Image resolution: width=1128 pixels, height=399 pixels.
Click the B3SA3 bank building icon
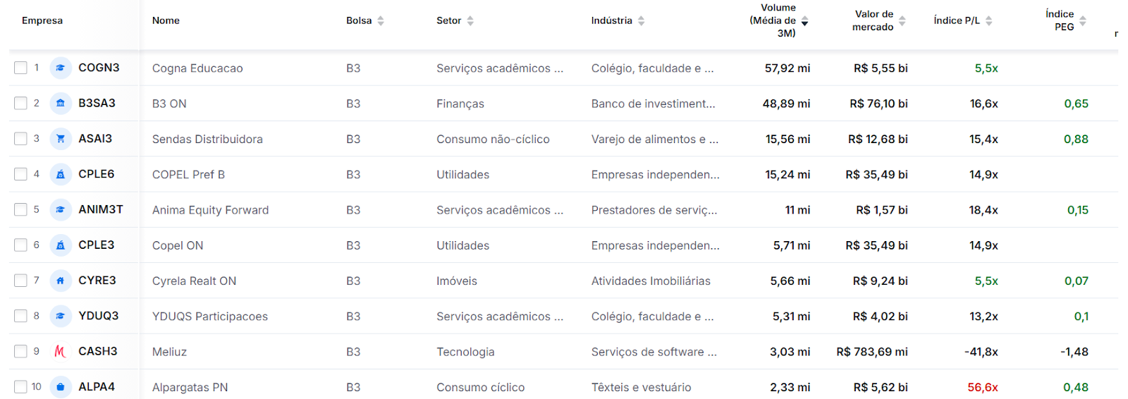pos(61,103)
